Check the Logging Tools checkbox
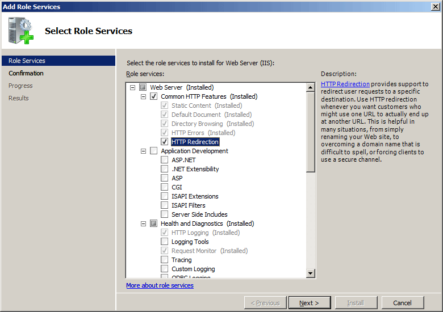The height and width of the screenshot is (312, 443). click(165, 242)
